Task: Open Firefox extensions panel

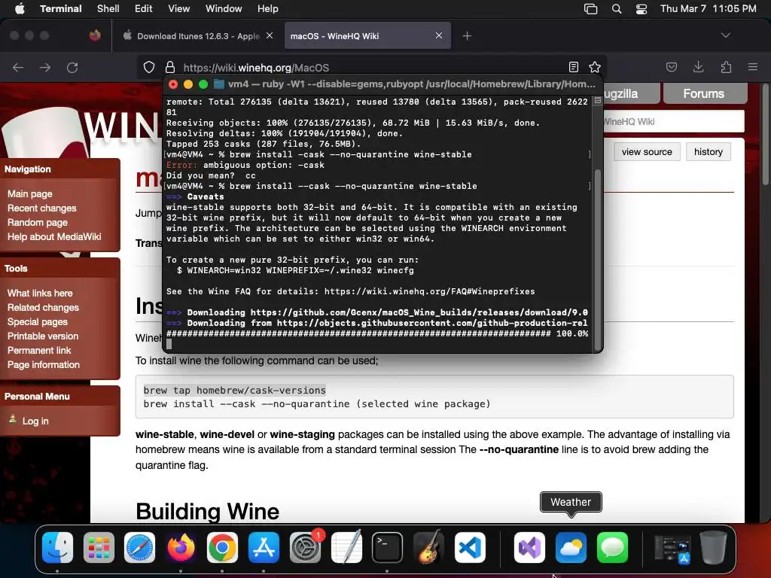Action: (726, 67)
